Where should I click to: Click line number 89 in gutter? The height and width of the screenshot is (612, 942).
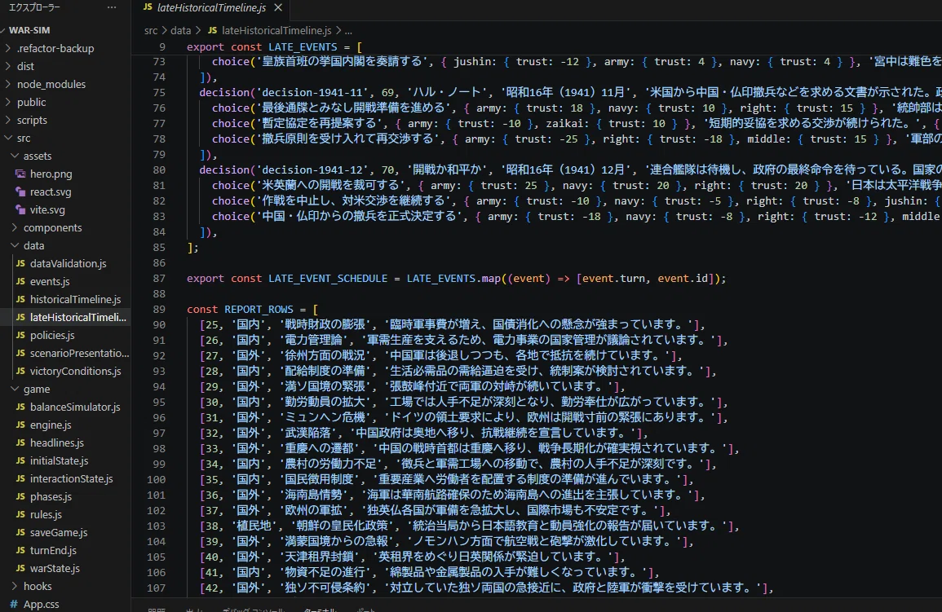[x=158, y=310]
